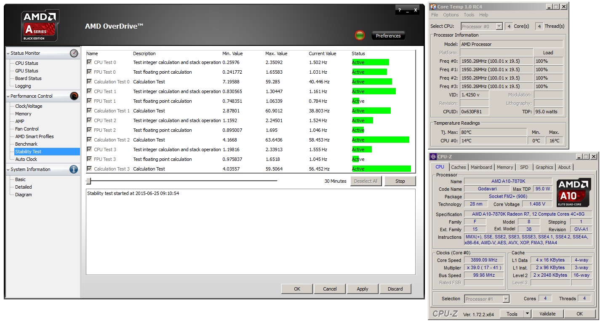Screen dimensions: 603x323
Task: Click the Cancel button in OverDrive
Action: point(330,289)
